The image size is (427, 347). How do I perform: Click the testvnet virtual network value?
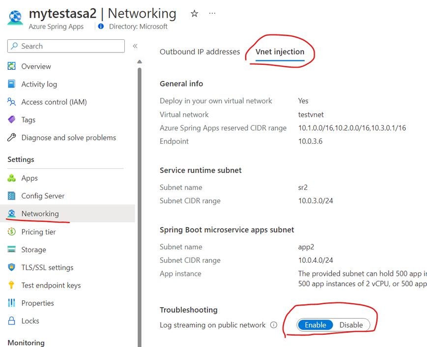click(311, 114)
